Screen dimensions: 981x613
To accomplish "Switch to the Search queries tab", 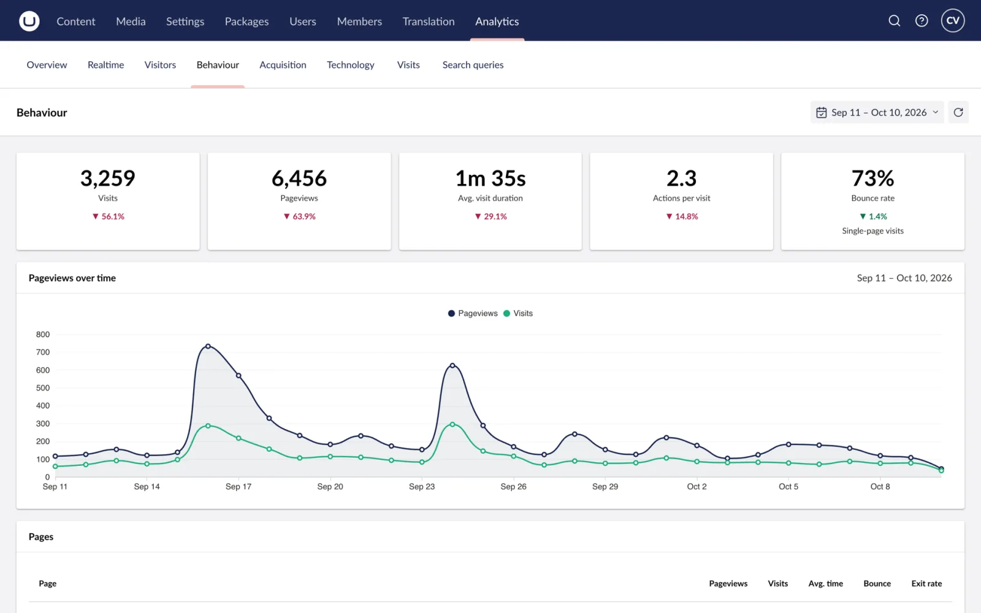I will pos(473,65).
